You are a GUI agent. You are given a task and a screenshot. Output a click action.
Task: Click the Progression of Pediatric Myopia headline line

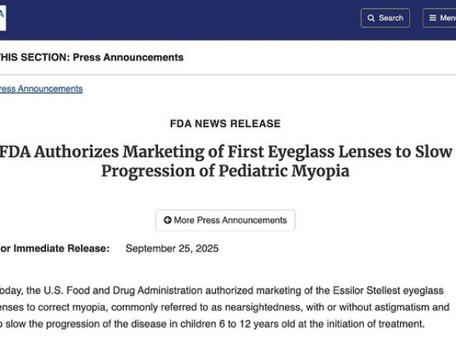pos(225,170)
